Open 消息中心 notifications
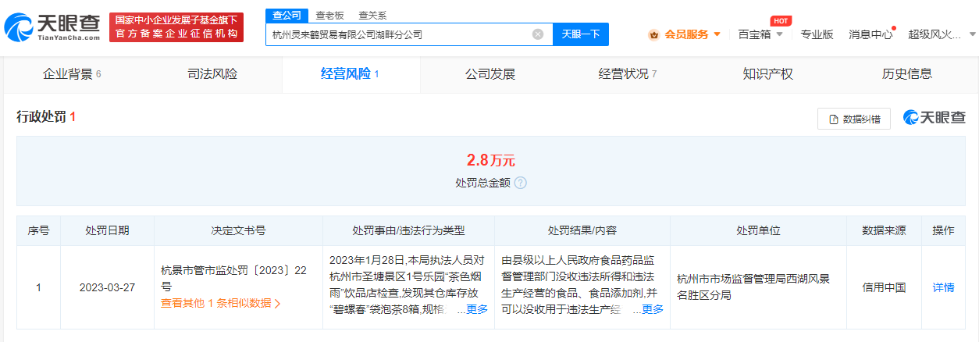The width and height of the screenshot is (979, 342). (x=870, y=34)
